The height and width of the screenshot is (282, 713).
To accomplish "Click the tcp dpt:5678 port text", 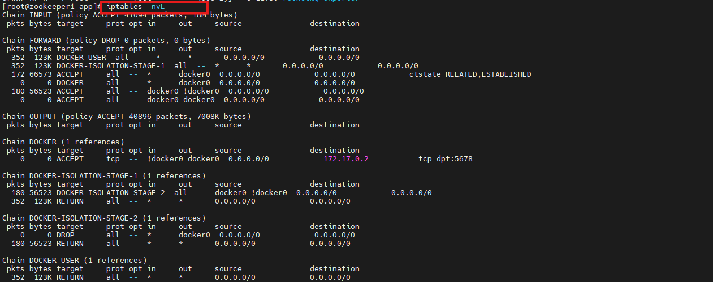I will tap(445, 159).
